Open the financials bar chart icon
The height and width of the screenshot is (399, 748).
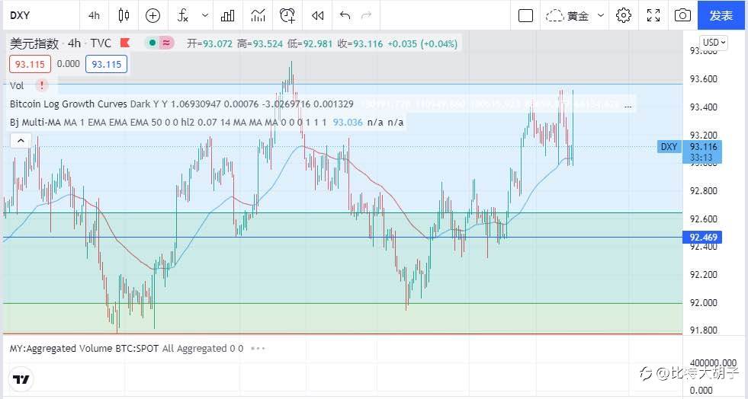click(228, 15)
